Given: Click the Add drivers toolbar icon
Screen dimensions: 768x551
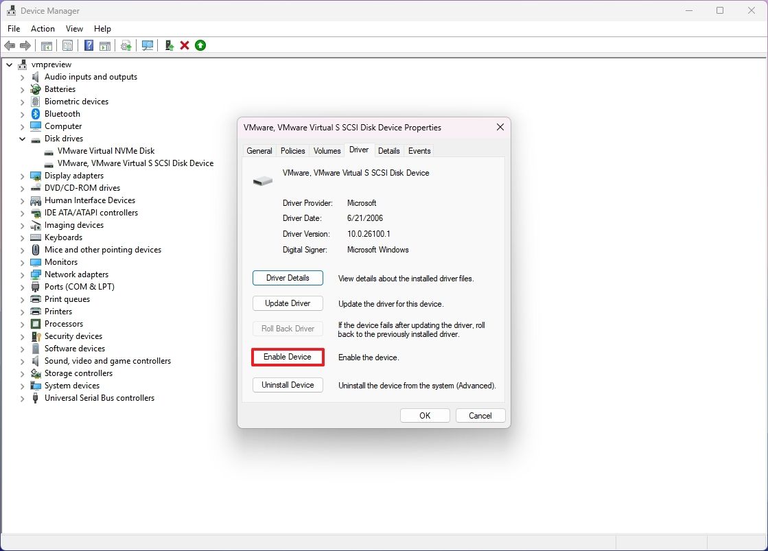Looking at the screenshot, I should pos(168,45).
